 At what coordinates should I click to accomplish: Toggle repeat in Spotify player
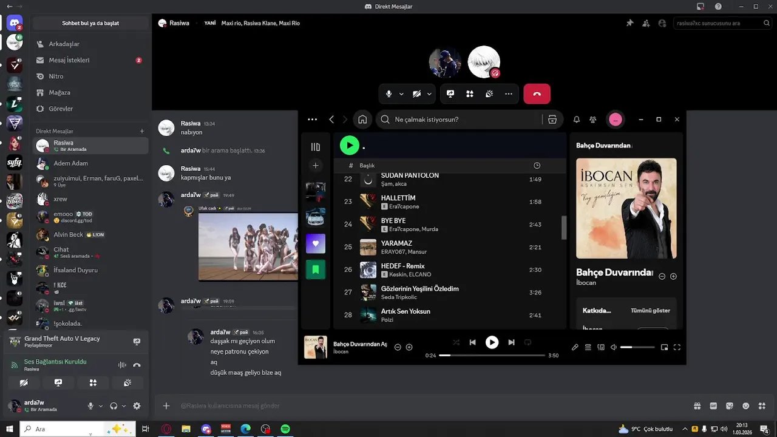(x=528, y=342)
